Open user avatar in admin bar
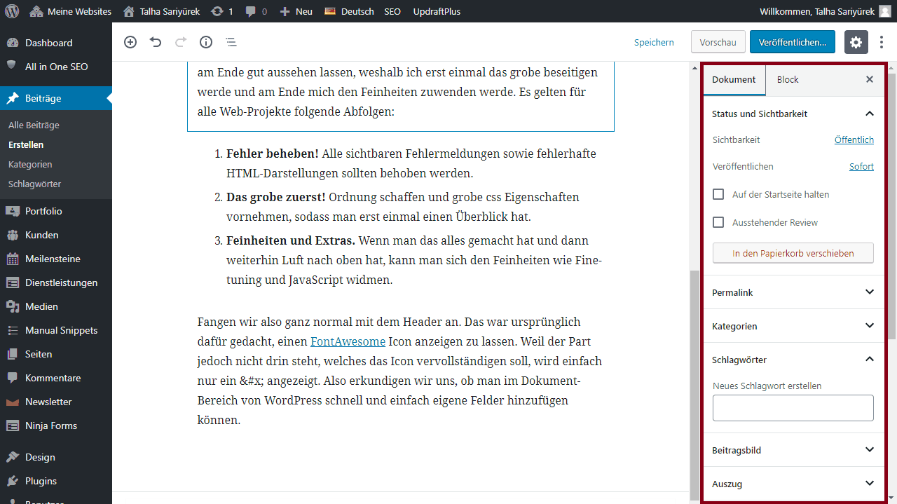The height and width of the screenshot is (504, 897). (x=885, y=11)
